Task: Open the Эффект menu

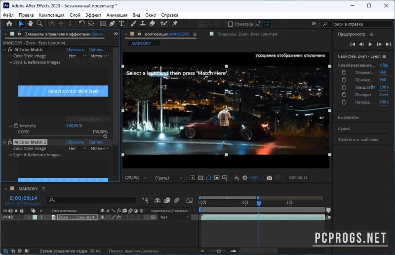Action: pos(93,15)
